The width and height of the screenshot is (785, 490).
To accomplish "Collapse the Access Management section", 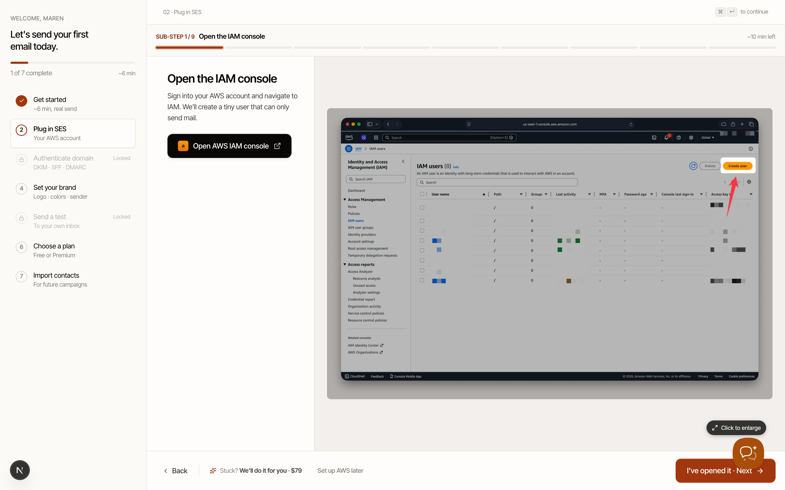I will 345,200.
